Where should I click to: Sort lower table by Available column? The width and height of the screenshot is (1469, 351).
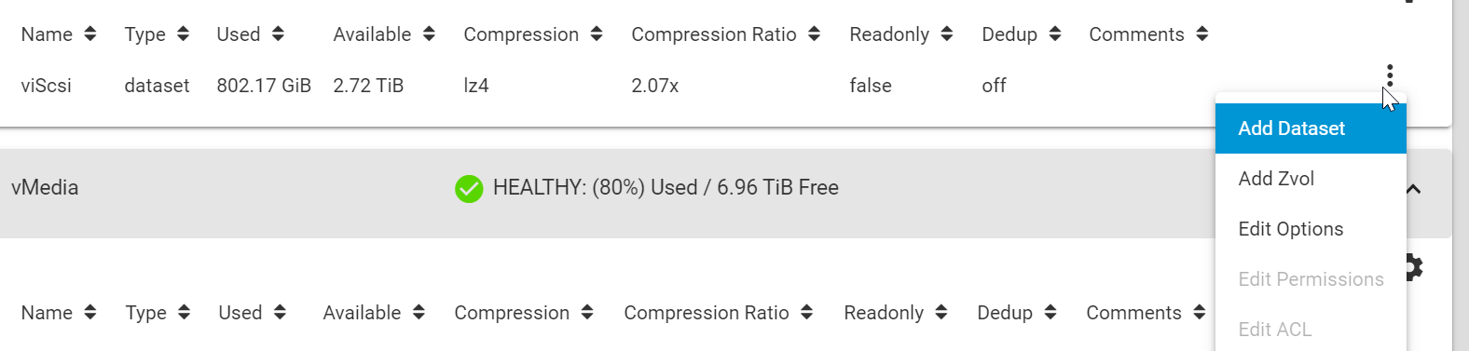pos(374,313)
